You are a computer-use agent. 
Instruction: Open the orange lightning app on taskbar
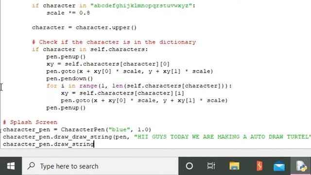pyautogui.click(x=259, y=166)
